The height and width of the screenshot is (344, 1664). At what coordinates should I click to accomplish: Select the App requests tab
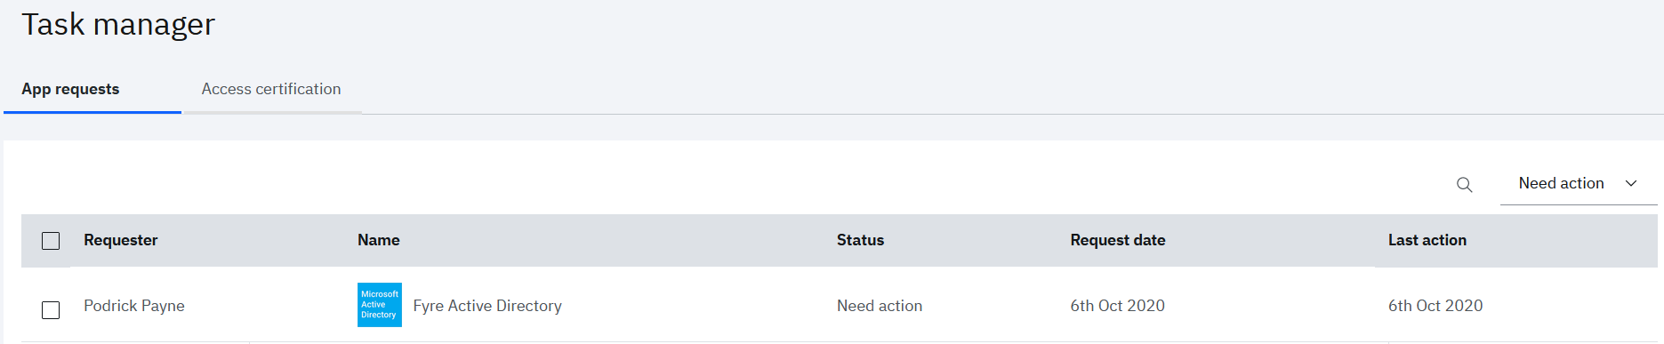[70, 89]
